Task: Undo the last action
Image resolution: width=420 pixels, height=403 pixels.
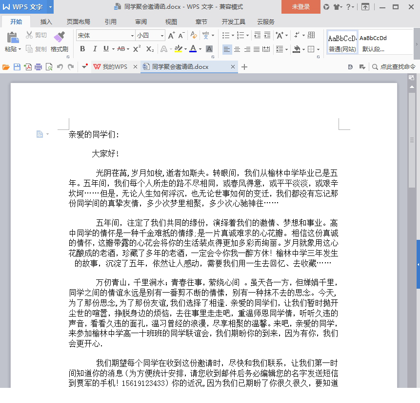Action: (x=60, y=67)
